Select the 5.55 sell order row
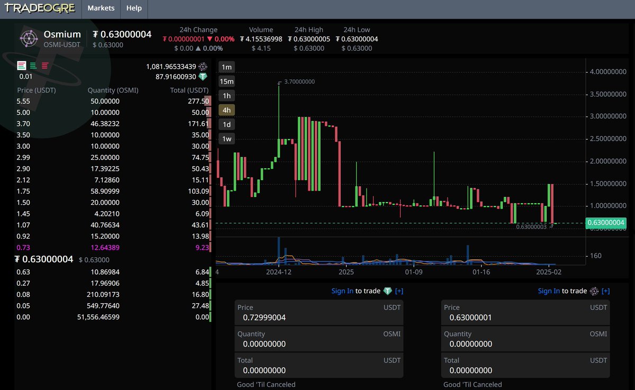 click(x=113, y=101)
